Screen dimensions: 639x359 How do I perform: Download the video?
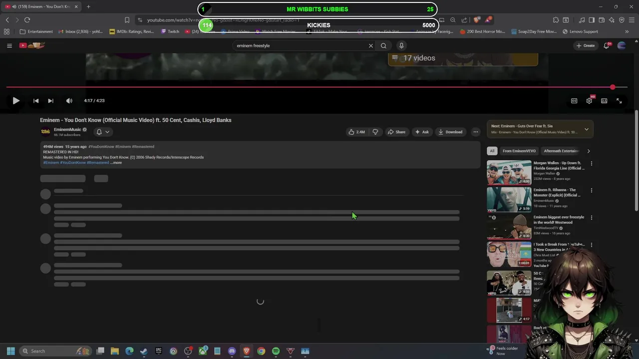(x=450, y=132)
